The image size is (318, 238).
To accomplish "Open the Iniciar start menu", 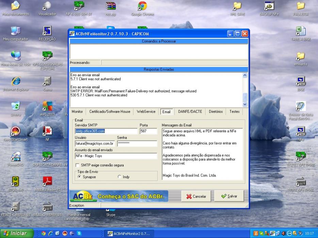I will point(17,233).
